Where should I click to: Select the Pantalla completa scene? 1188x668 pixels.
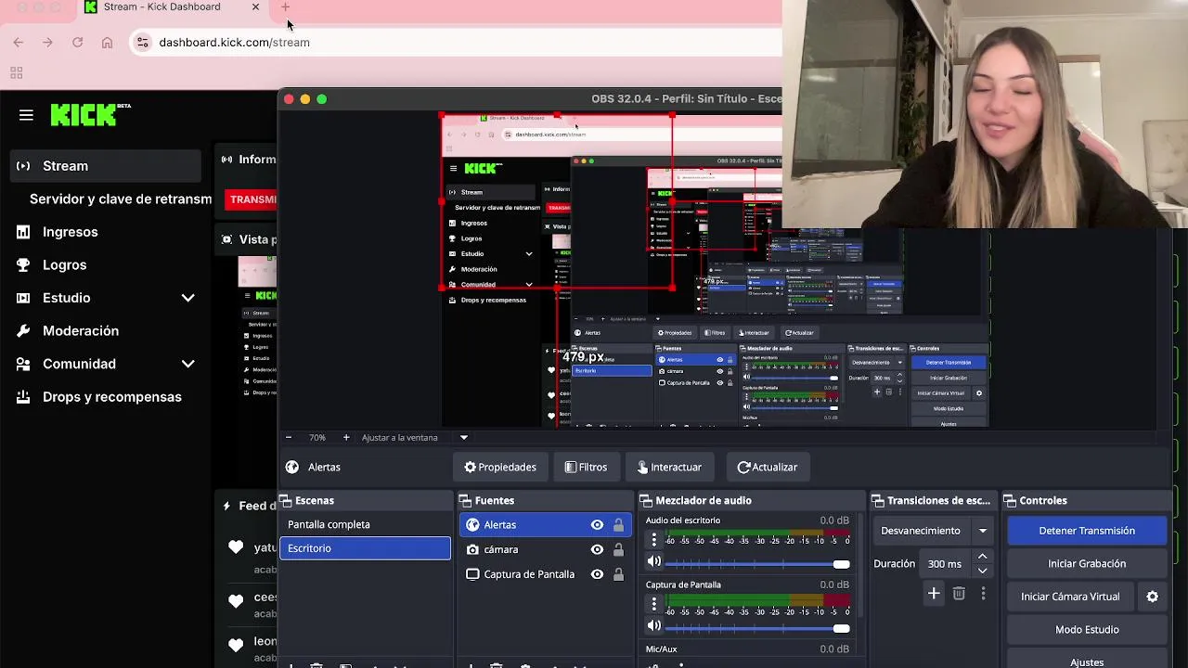click(x=365, y=524)
